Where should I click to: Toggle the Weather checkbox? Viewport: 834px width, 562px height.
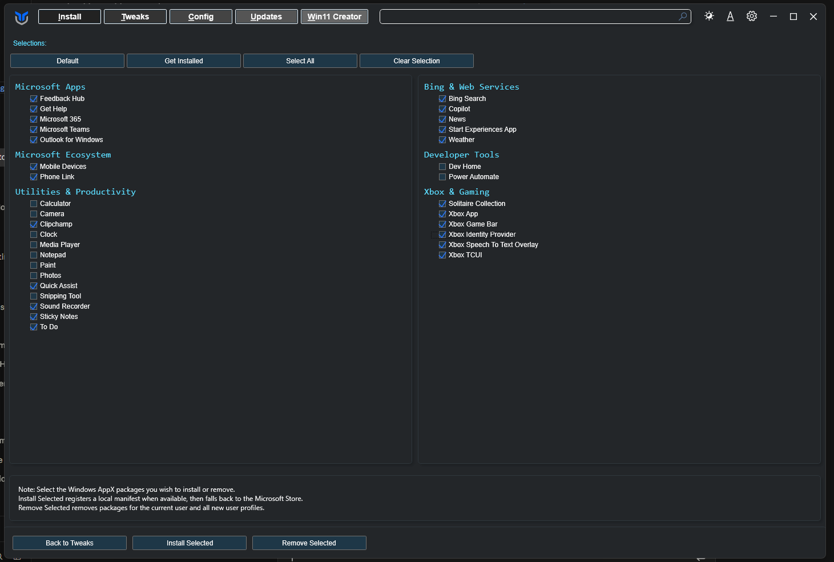point(442,140)
